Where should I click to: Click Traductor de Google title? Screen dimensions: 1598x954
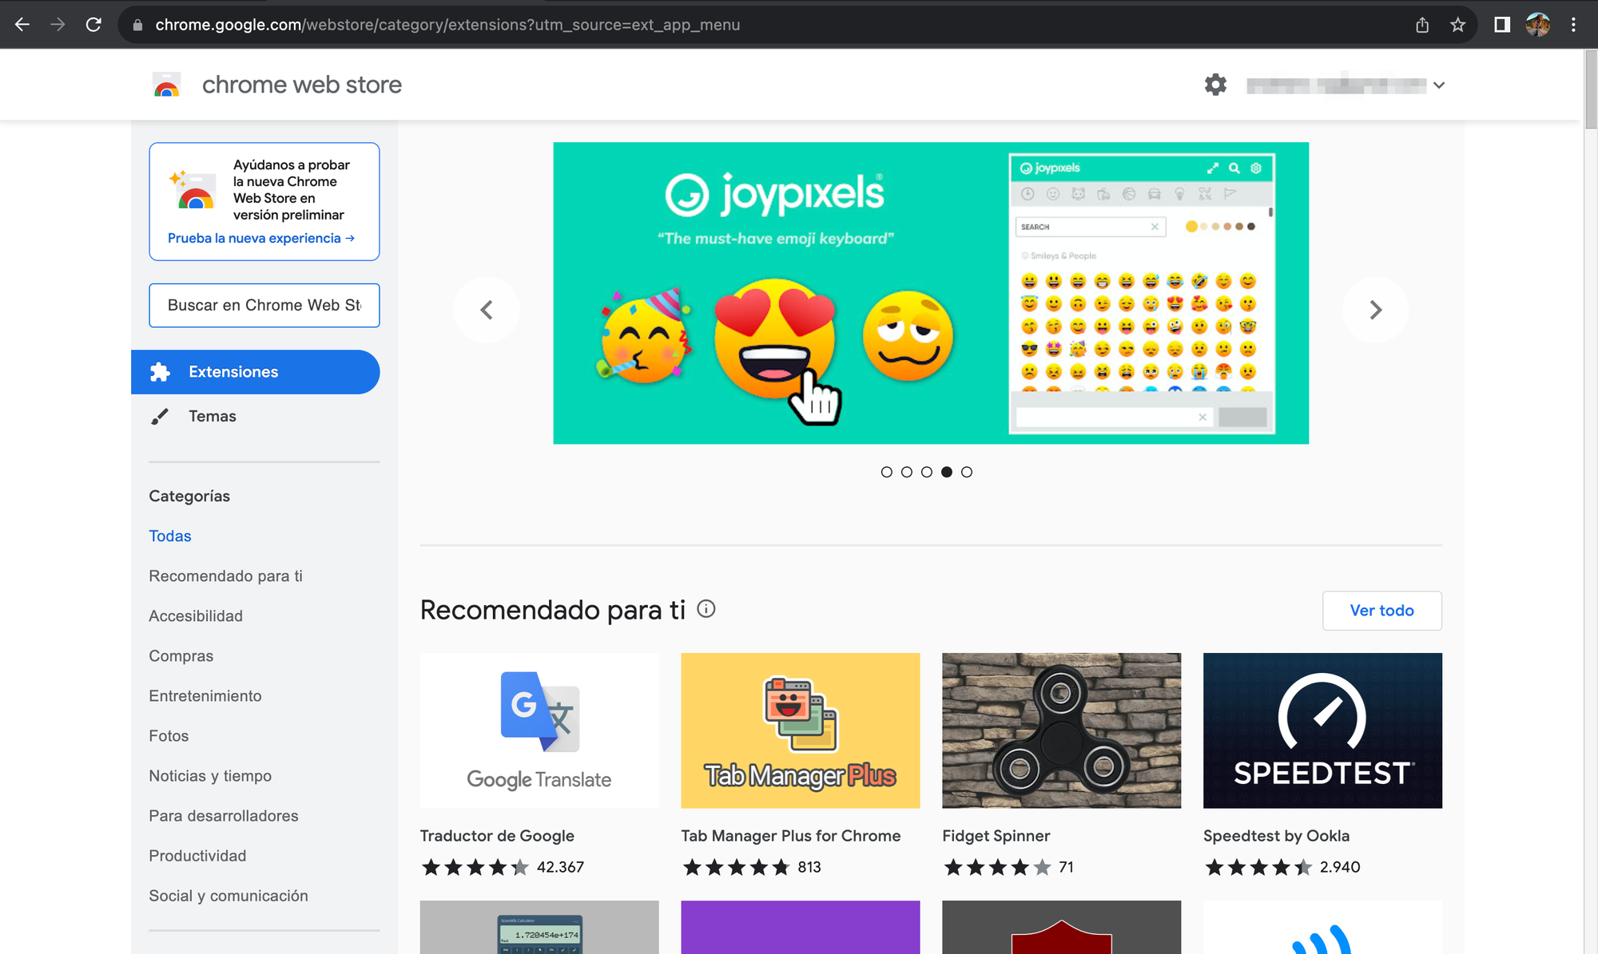click(497, 836)
